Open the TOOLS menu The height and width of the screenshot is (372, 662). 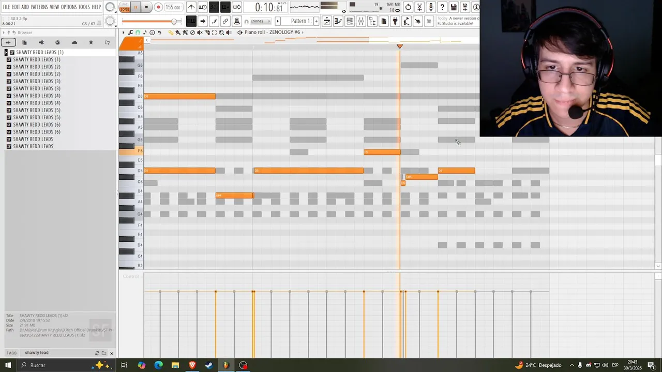tap(84, 7)
